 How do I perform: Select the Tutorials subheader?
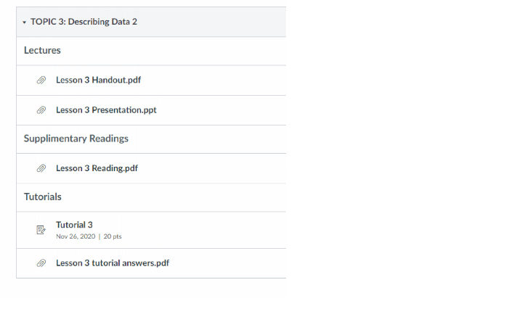42,197
